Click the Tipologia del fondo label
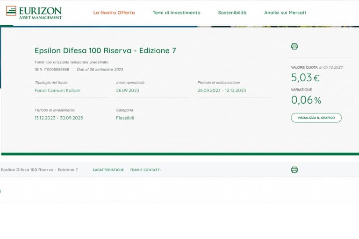The image size is (359, 239). tap(51, 83)
